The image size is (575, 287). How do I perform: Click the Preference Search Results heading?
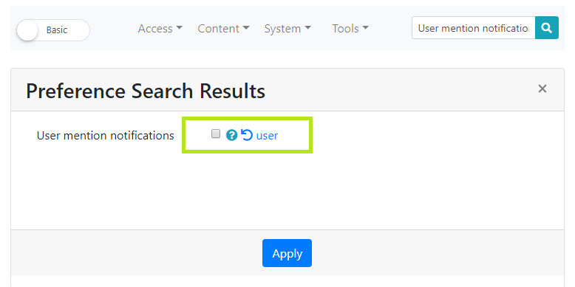click(x=146, y=91)
